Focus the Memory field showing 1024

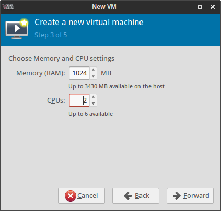coord(79,73)
